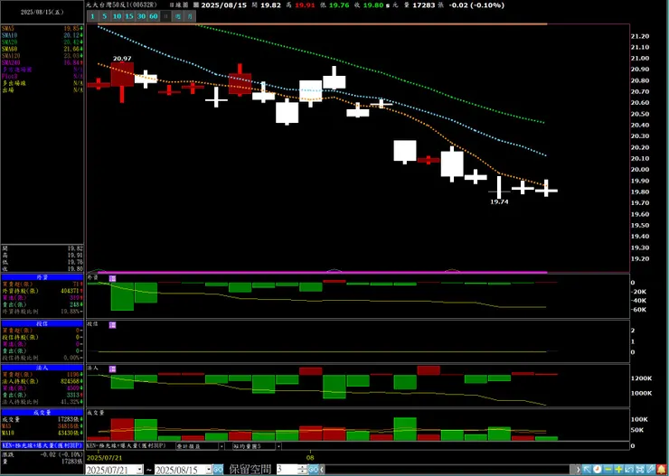Click left arrow of horizontal scrollbar
Viewport: 669px width, 476px height.
(x=322, y=470)
